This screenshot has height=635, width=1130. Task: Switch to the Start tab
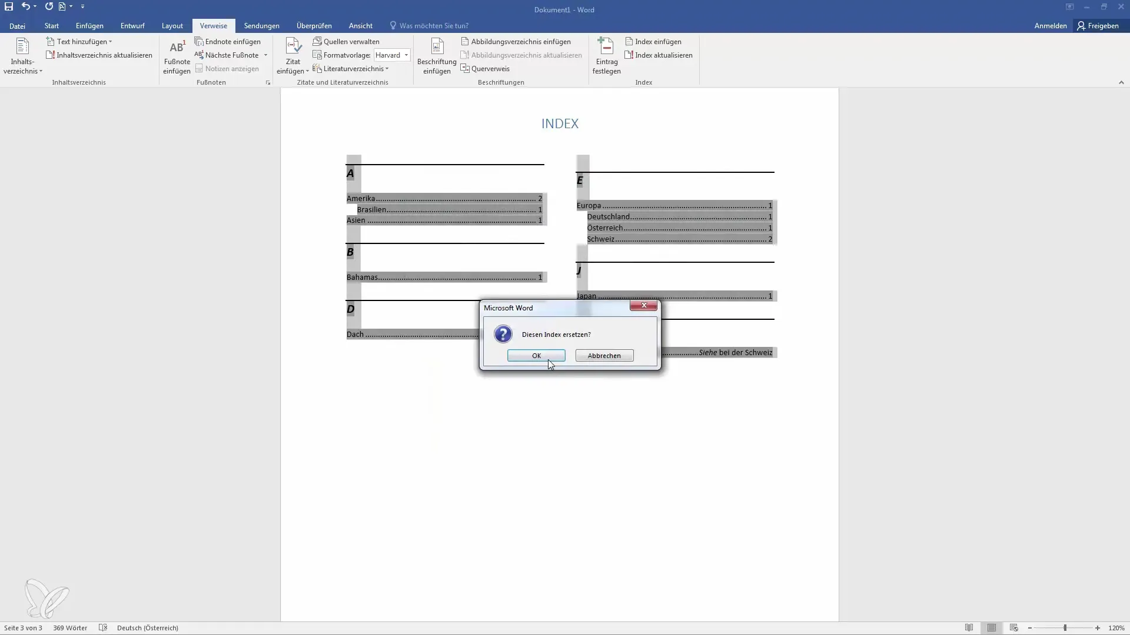pyautogui.click(x=52, y=26)
